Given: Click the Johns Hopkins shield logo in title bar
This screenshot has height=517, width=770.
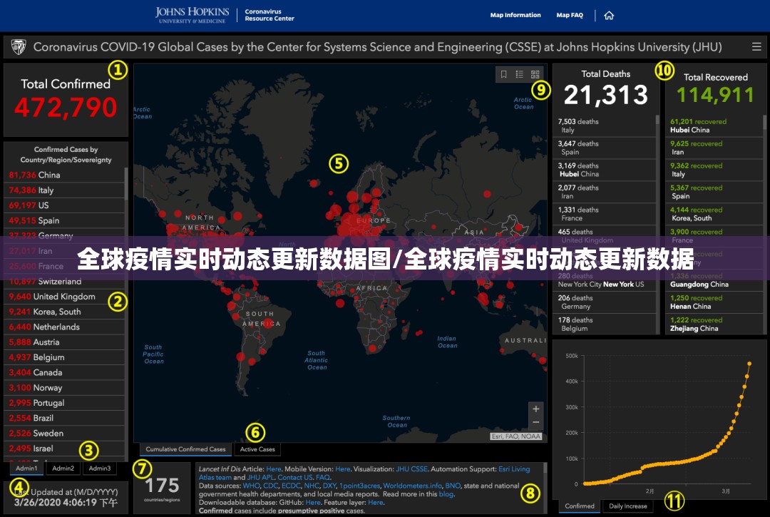Looking at the screenshot, I should click(19, 47).
